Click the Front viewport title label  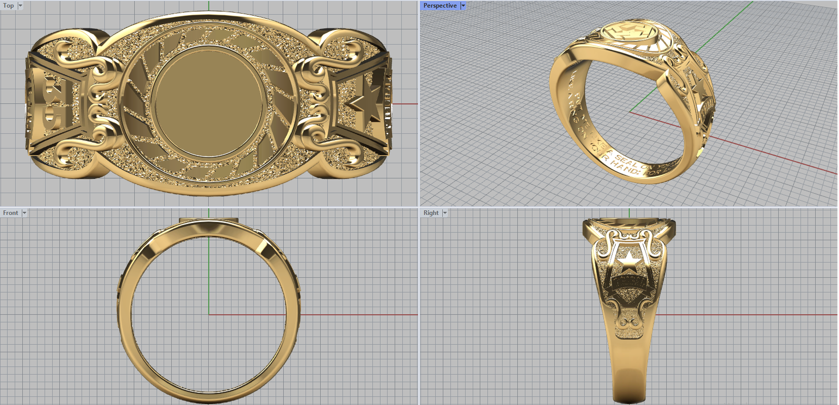(x=10, y=213)
